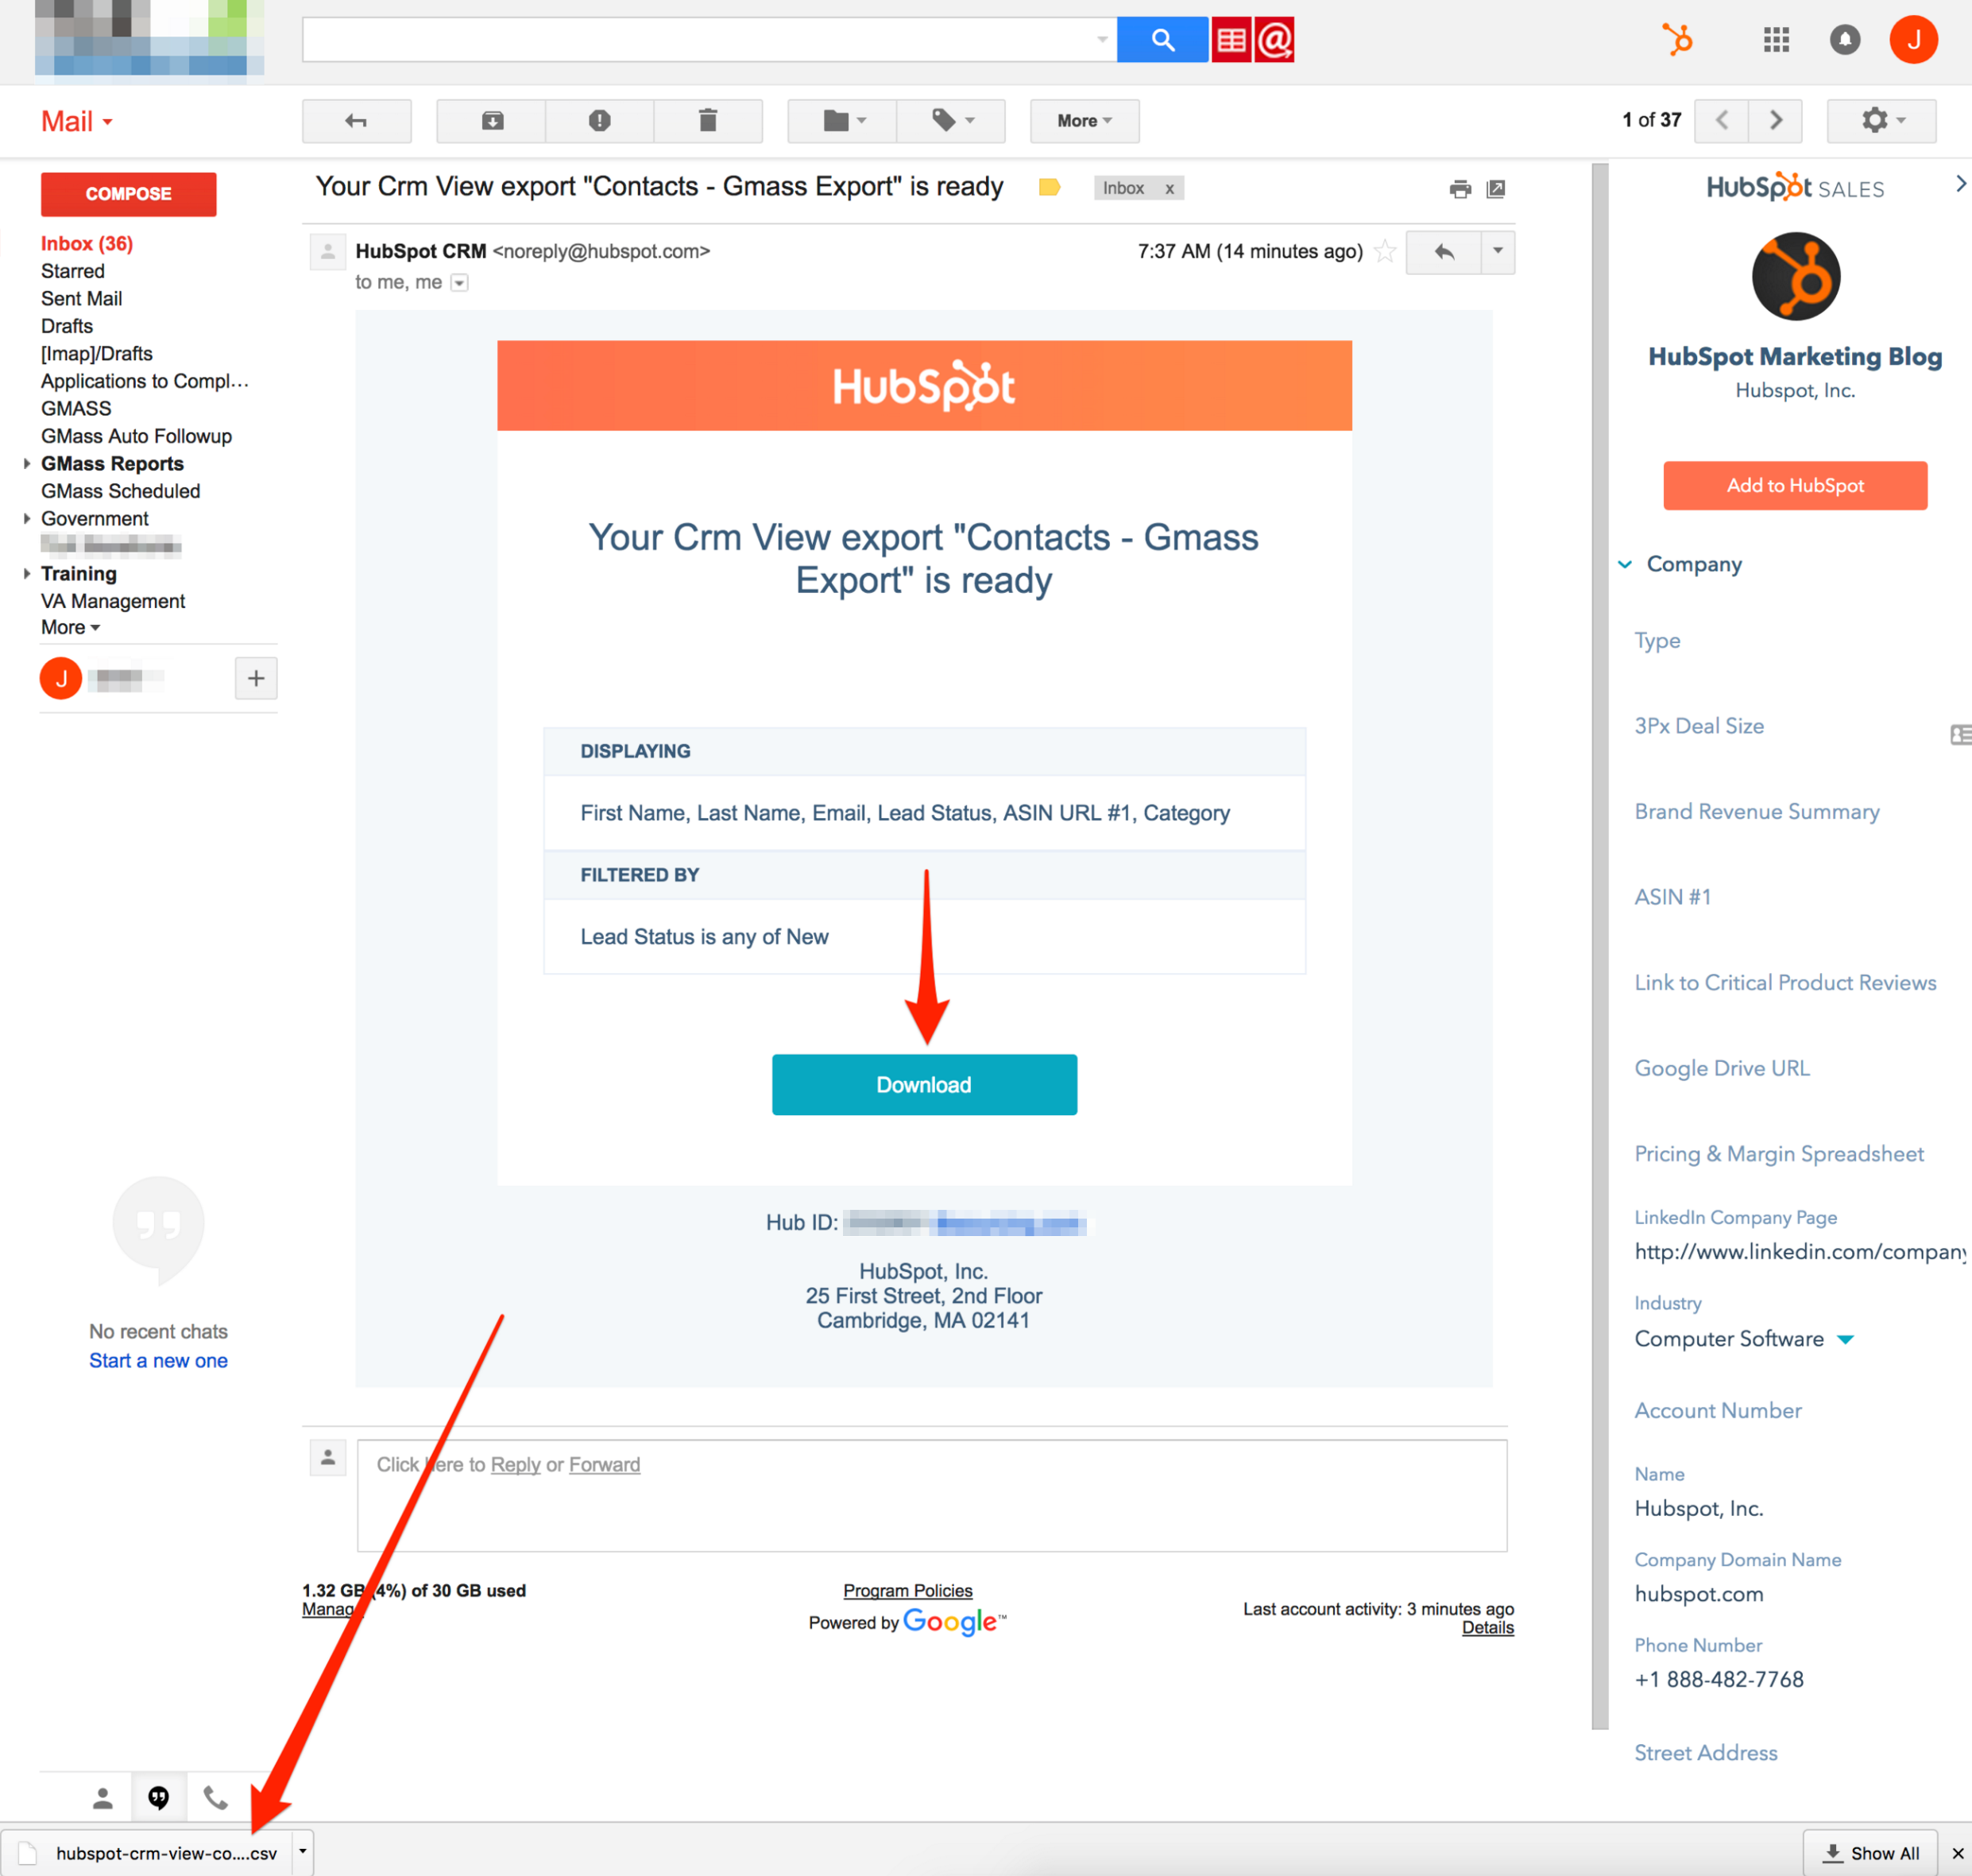Add a chat contact plus button
This screenshot has width=1972, height=1876.
[x=256, y=678]
